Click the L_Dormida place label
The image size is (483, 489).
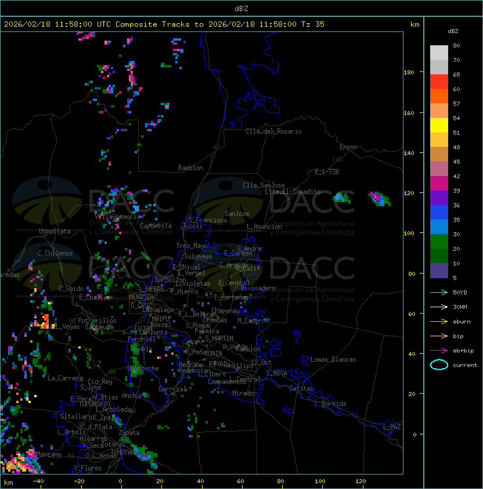click(330, 404)
